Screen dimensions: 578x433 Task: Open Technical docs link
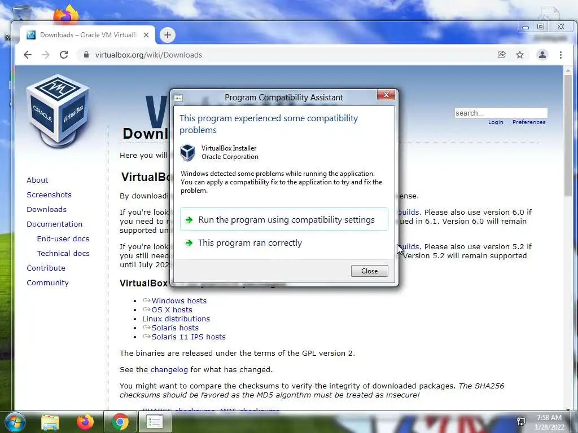(x=63, y=253)
